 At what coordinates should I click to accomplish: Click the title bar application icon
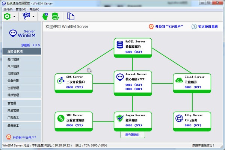click(x=4, y=3)
